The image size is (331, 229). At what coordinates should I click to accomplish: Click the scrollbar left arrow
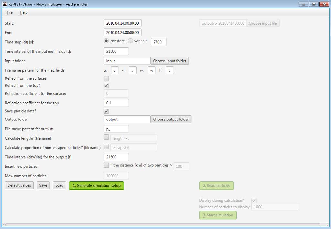click(x=4, y=224)
